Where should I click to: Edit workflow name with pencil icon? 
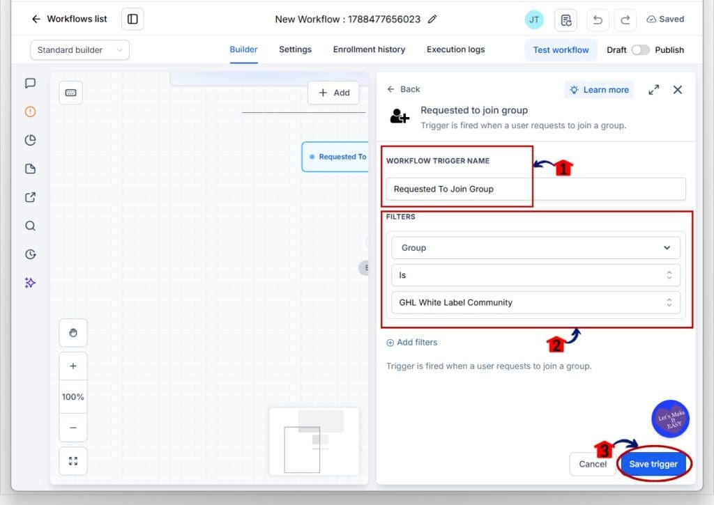click(x=432, y=19)
